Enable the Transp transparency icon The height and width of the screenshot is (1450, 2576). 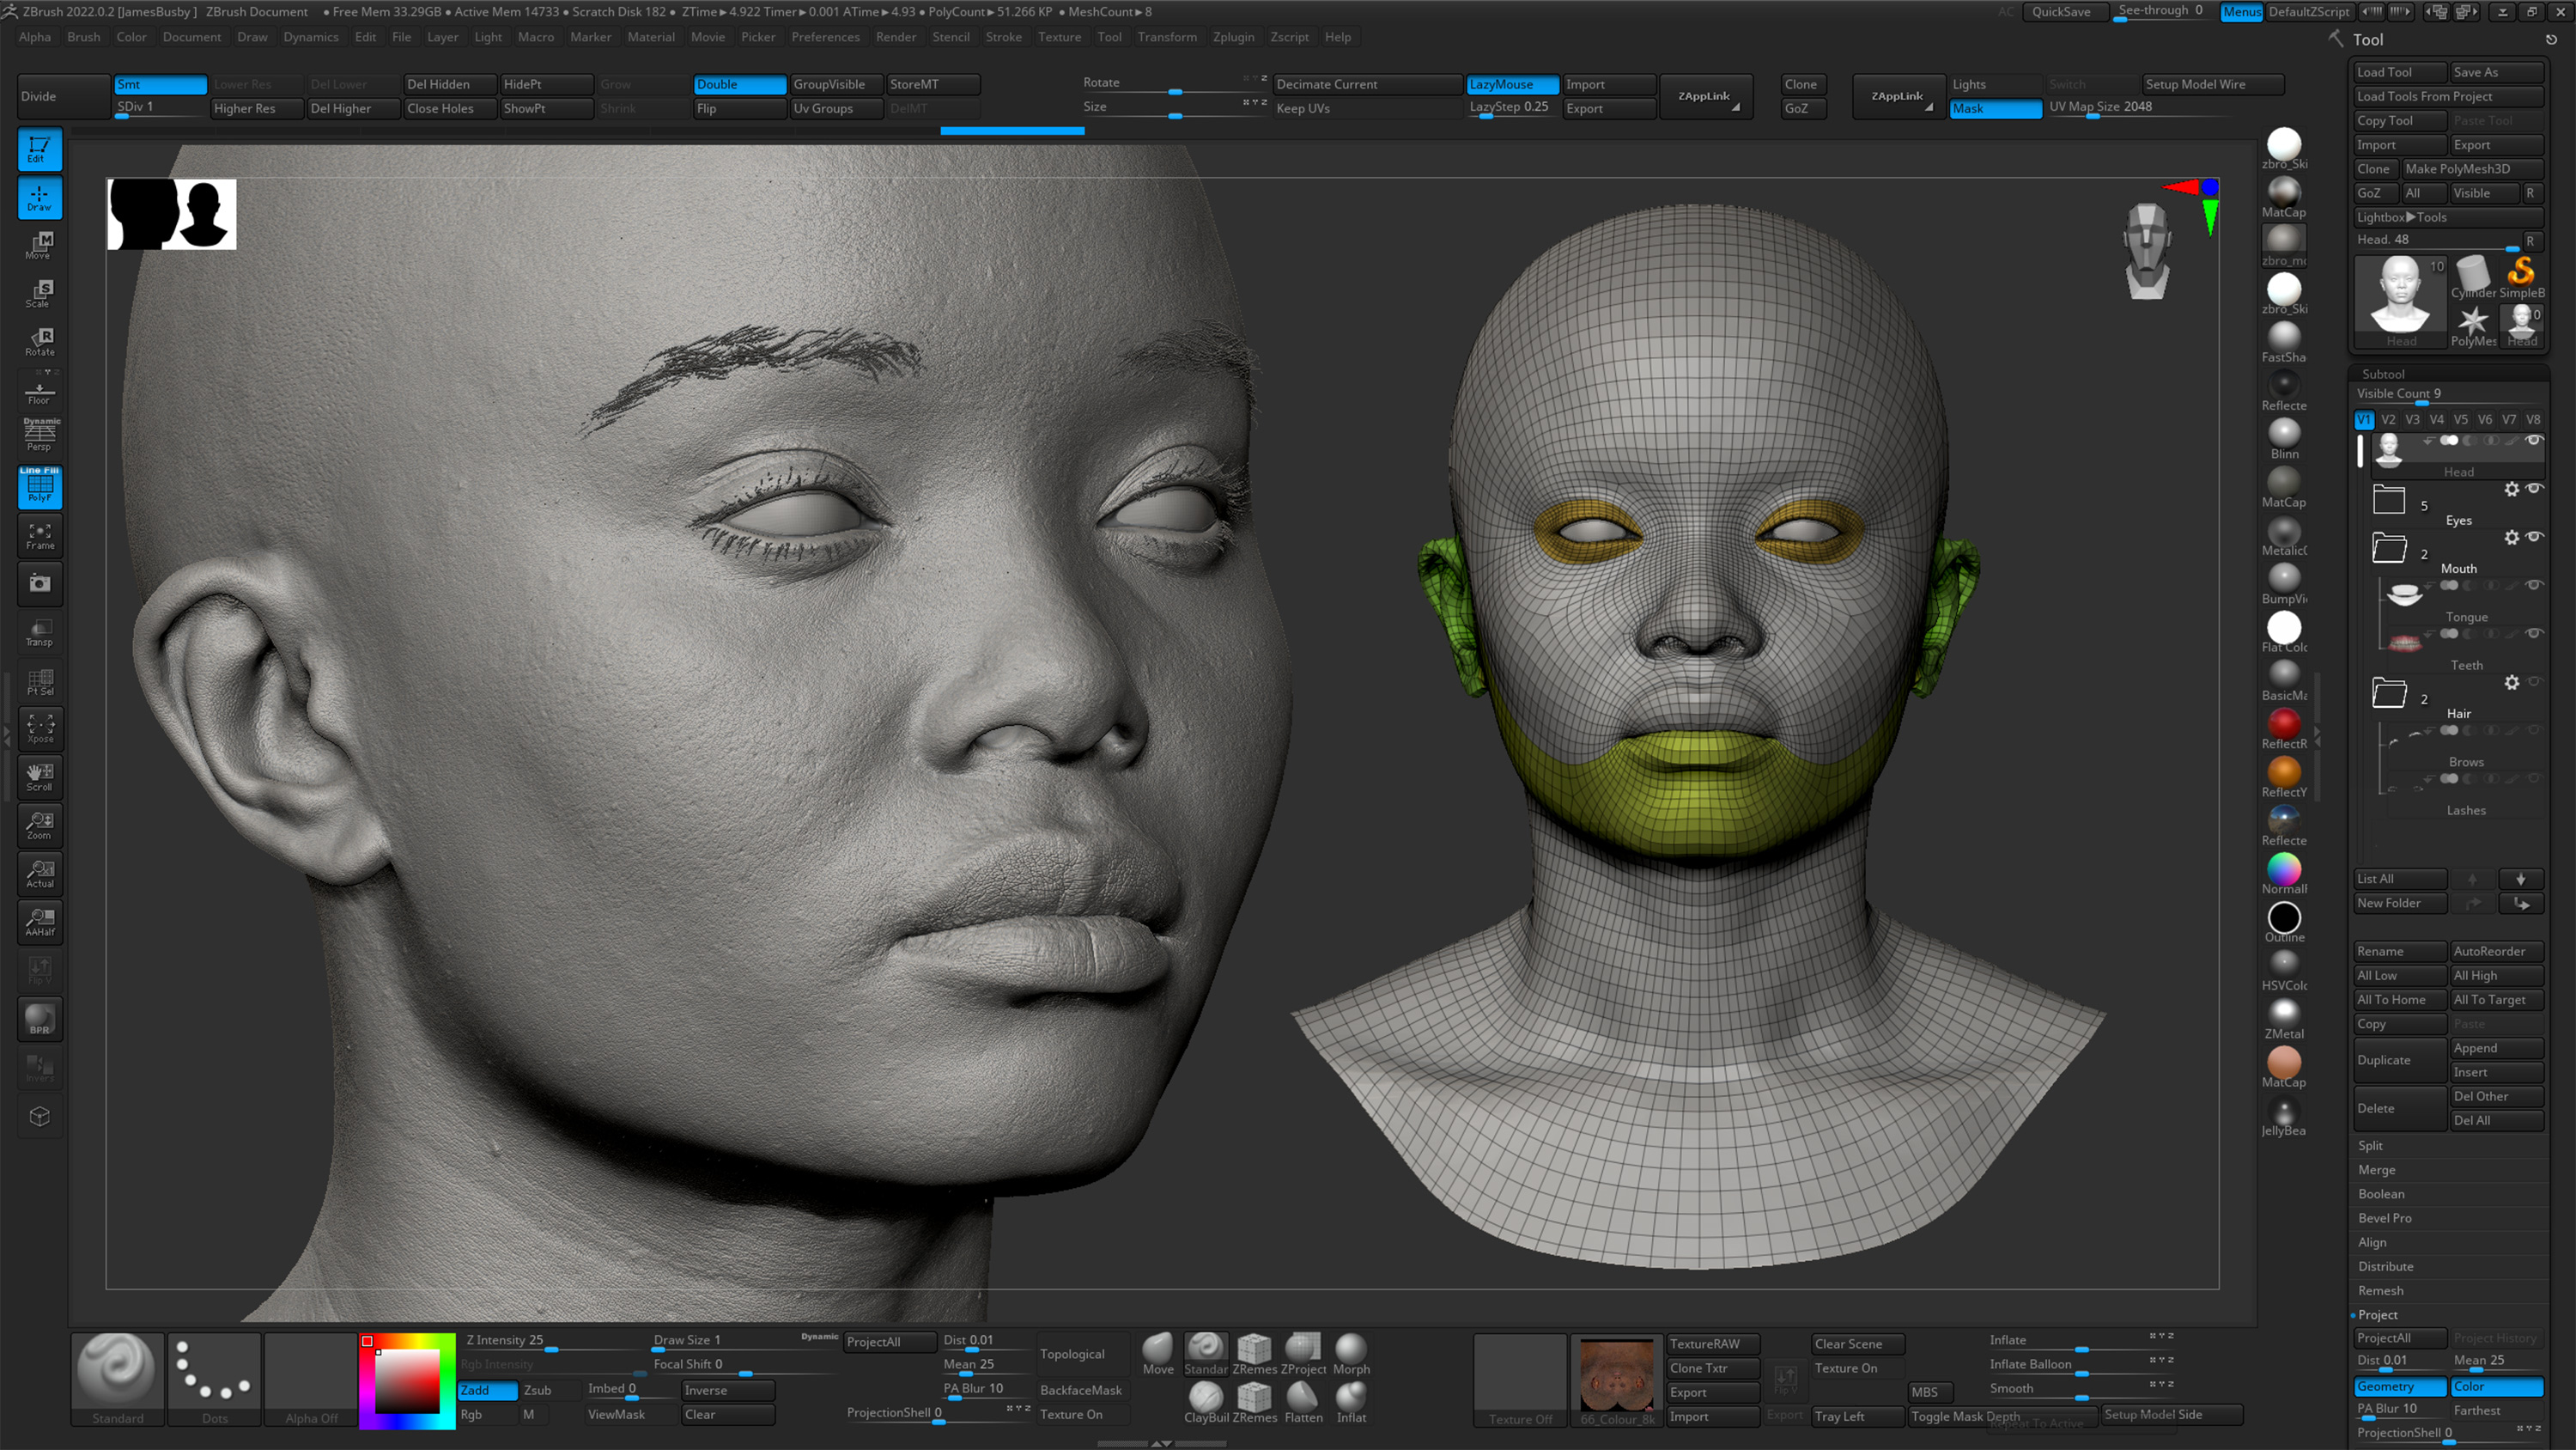coord(40,631)
